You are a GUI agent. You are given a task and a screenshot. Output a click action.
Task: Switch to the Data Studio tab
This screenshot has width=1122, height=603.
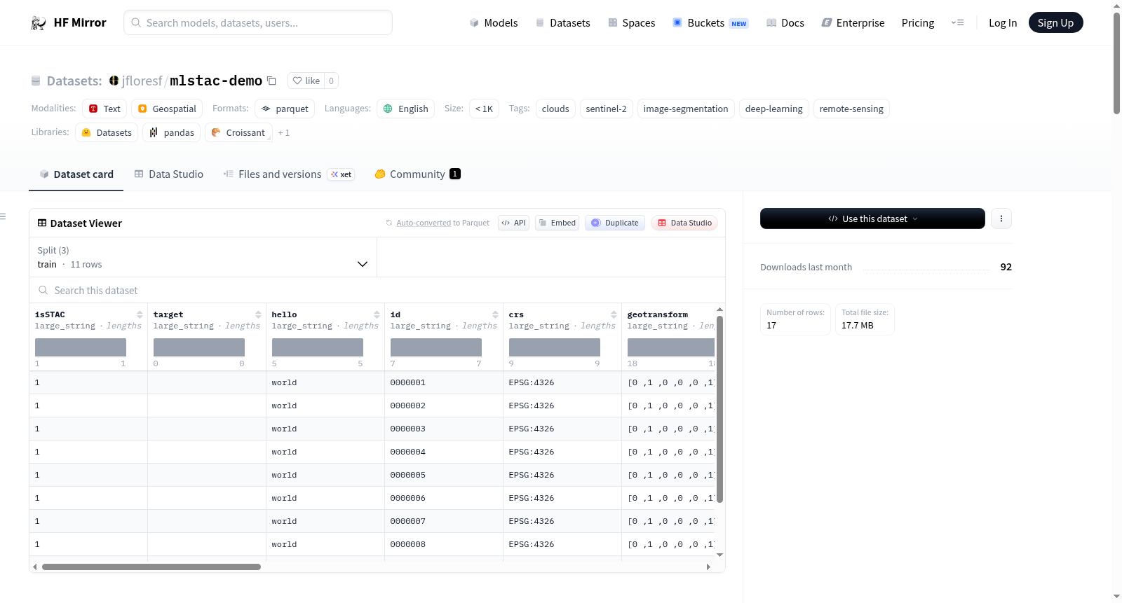click(168, 174)
